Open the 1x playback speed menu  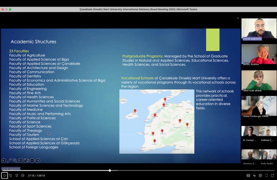coord(254,175)
